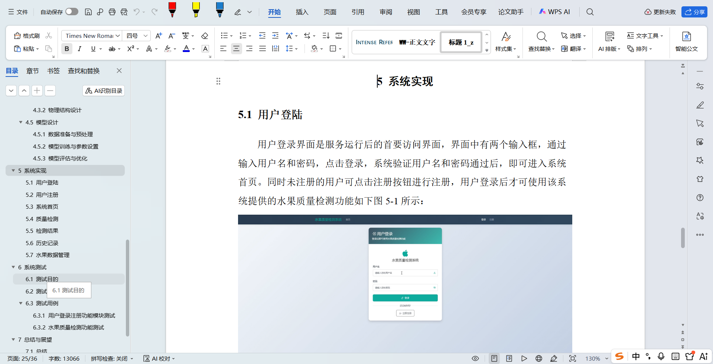Click the increase font size icon
Image resolution: width=713 pixels, height=364 pixels.
(159, 36)
